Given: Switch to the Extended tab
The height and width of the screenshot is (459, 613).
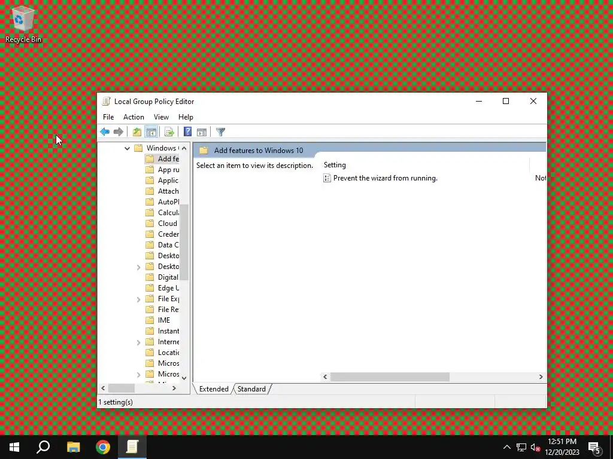Looking at the screenshot, I should pos(214,388).
